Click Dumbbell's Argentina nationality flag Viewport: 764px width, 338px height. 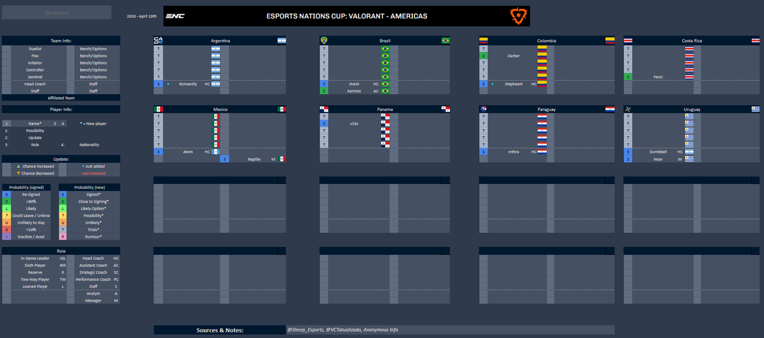tap(689, 152)
